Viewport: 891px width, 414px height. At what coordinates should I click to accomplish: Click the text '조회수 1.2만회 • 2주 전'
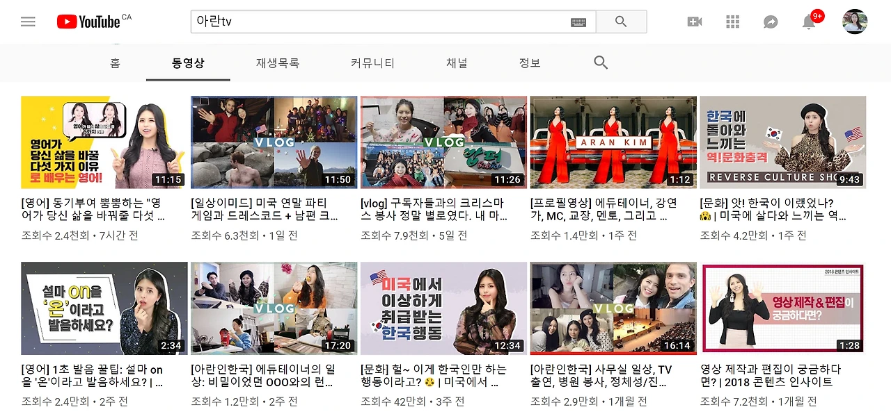(x=244, y=401)
